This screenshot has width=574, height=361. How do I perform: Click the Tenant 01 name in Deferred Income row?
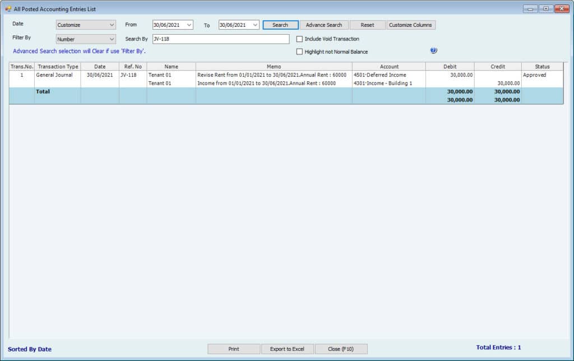coord(172,75)
